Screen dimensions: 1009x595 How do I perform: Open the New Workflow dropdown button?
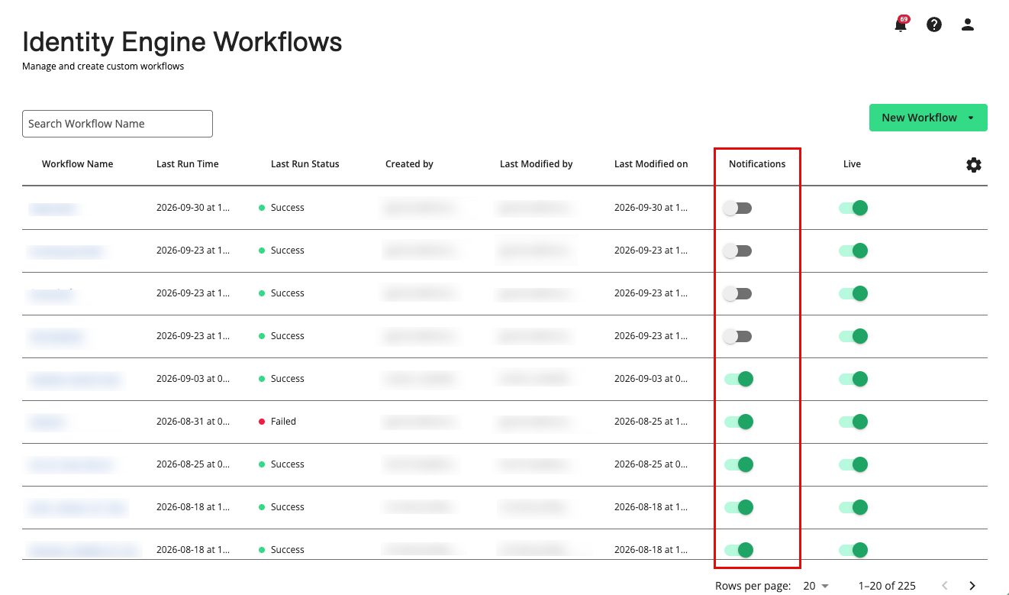928,118
